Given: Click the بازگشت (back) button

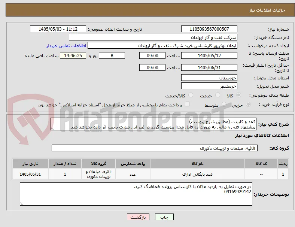Looking at the screenshot, I should coord(138,217).
